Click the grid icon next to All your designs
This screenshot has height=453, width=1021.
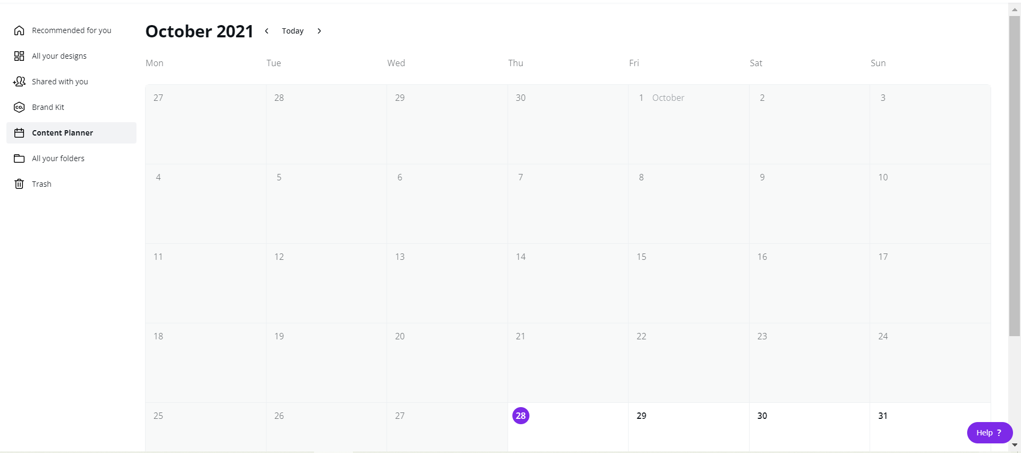(x=19, y=56)
